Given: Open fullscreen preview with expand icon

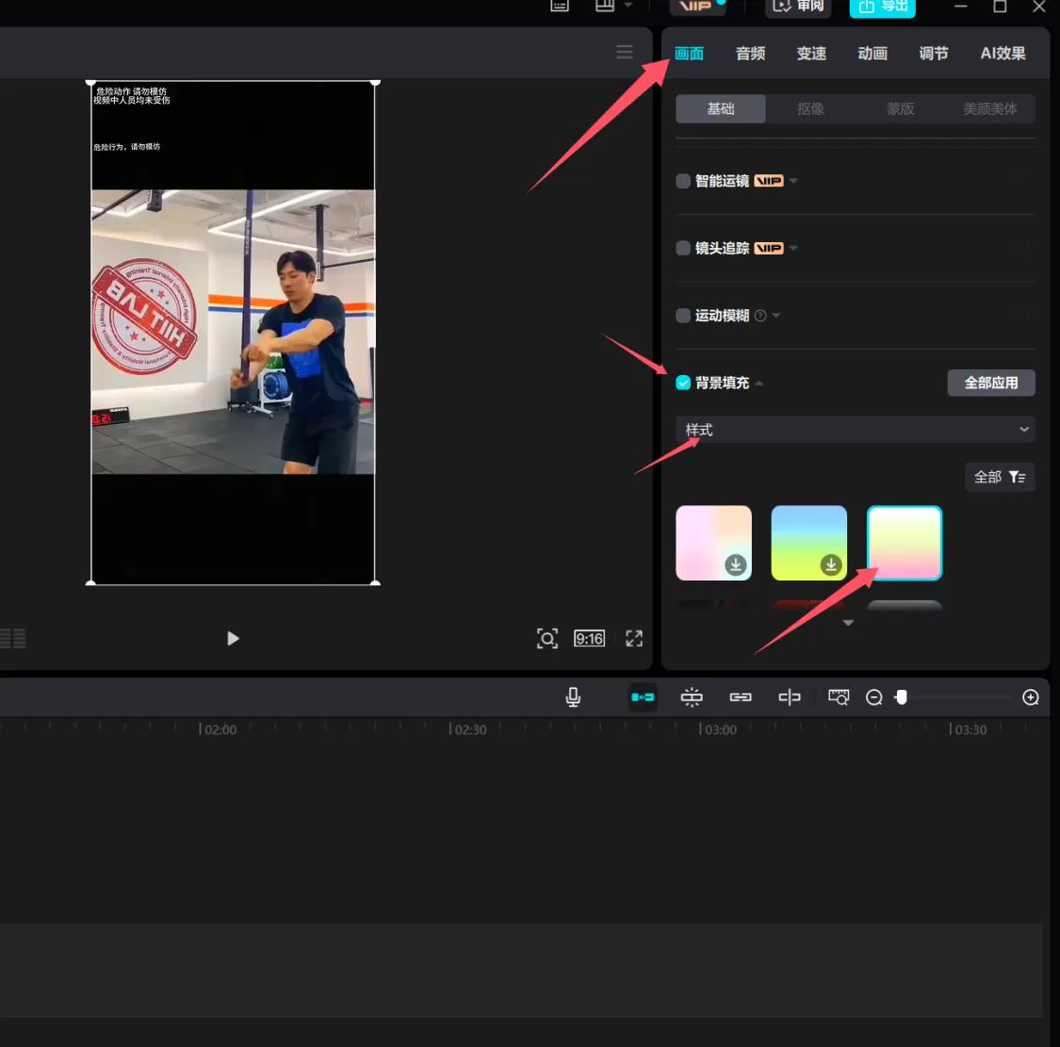Looking at the screenshot, I should pos(634,639).
